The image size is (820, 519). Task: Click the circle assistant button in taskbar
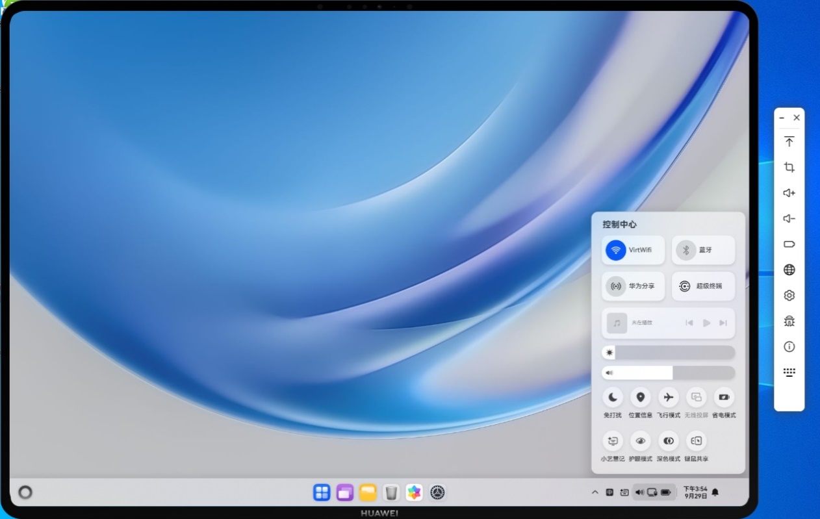pyautogui.click(x=25, y=492)
